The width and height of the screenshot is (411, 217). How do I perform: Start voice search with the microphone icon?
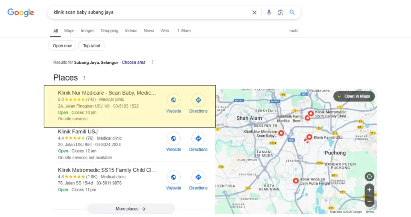269,12
